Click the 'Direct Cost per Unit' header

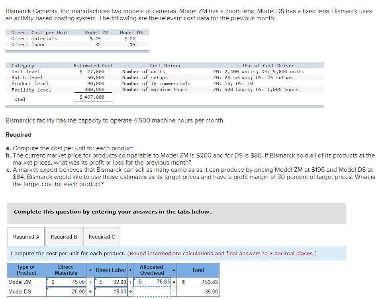click(40, 33)
